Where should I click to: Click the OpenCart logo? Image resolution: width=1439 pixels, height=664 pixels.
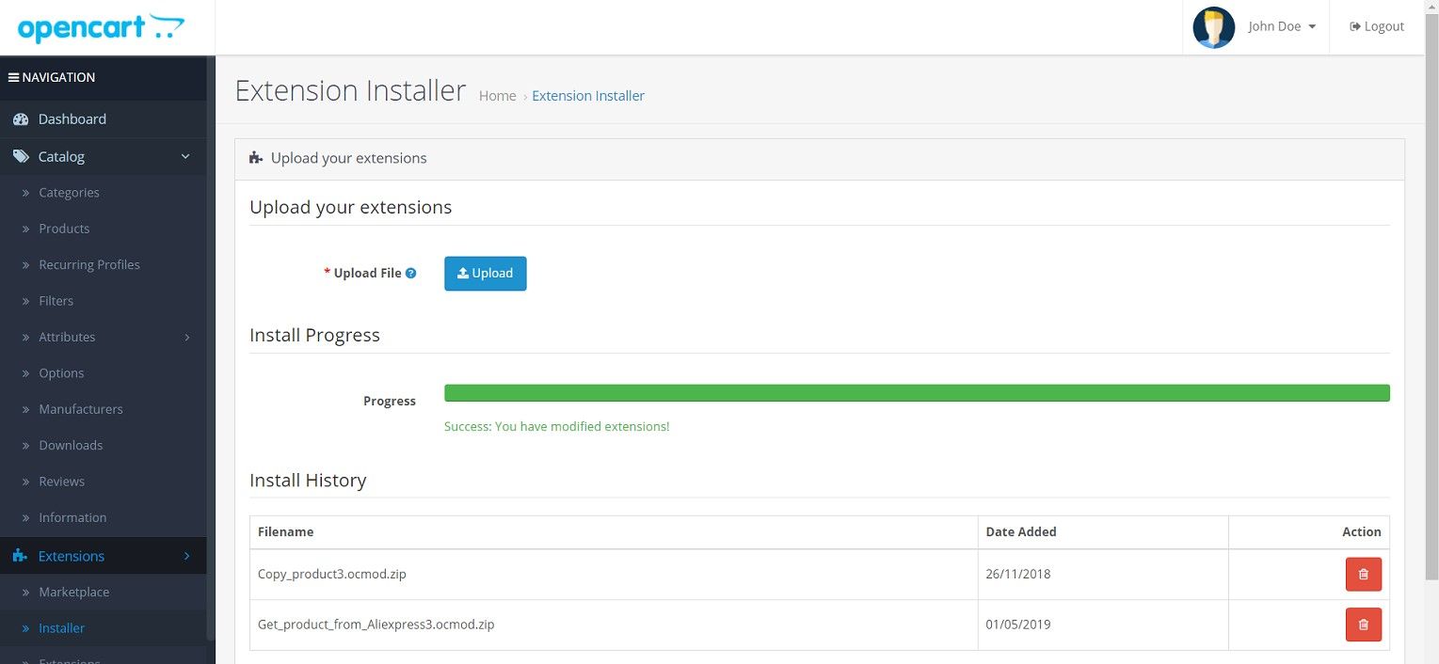click(x=102, y=27)
